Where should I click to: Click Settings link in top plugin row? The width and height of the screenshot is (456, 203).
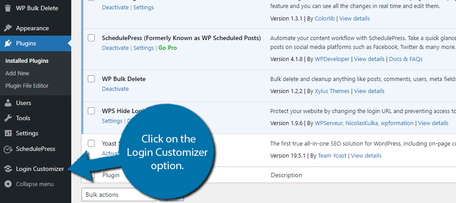click(x=143, y=7)
